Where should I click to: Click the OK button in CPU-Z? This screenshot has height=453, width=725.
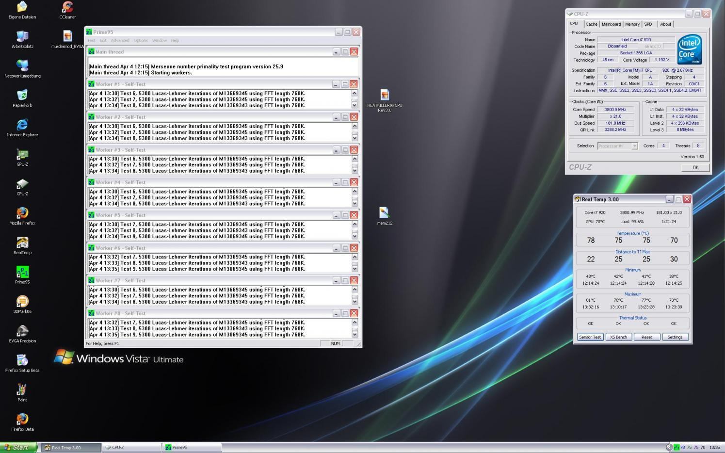coord(695,167)
